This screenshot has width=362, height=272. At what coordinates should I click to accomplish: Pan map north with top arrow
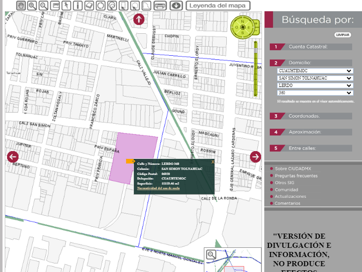pyautogui.click(x=139, y=19)
